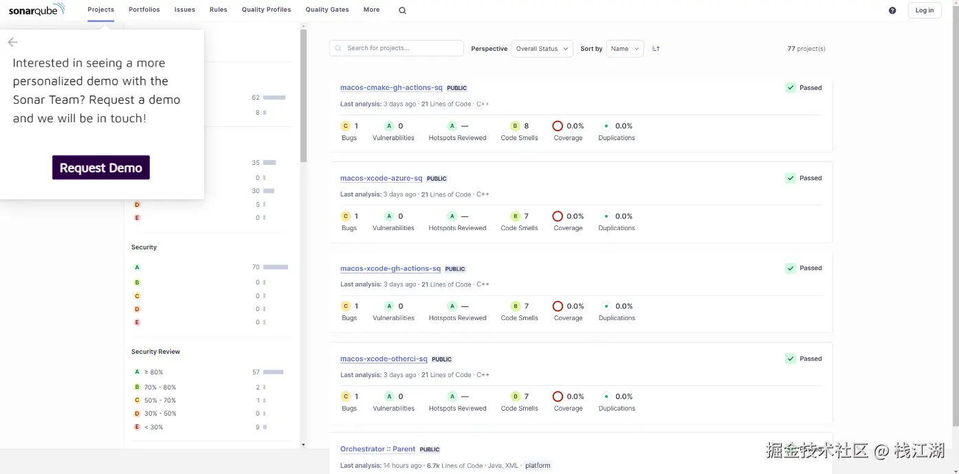Click Coverage ring icon of macos-cmake-gh-actions-sq
The width and height of the screenshot is (959, 474).
click(x=558, y=126)
